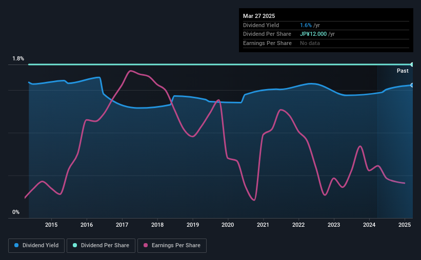Click the Dividend Yield endpoint marker on chart
Image resolution: width=421 pixels, height=260 pixels.
pos(412,85)
